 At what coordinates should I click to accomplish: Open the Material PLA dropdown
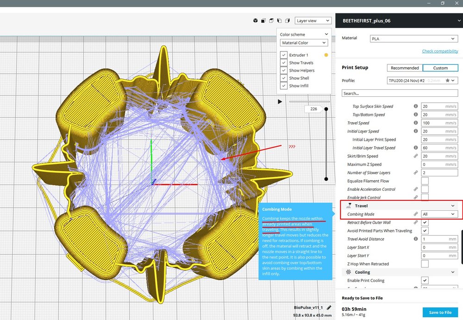(413, 39)
